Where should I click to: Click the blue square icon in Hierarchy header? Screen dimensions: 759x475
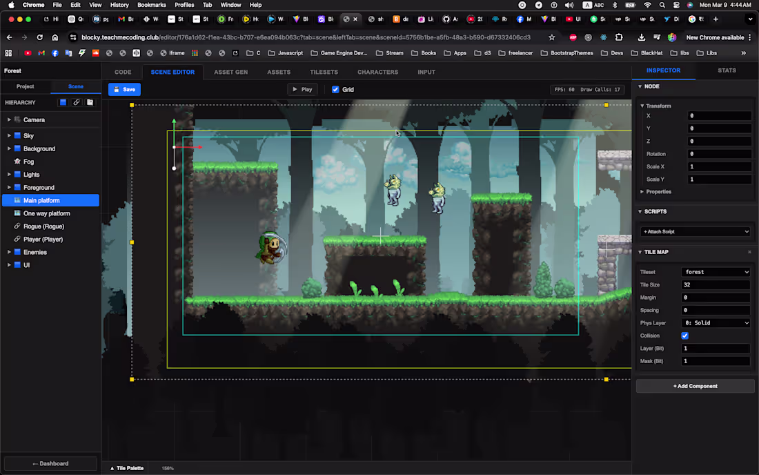[x=63, y=102]
